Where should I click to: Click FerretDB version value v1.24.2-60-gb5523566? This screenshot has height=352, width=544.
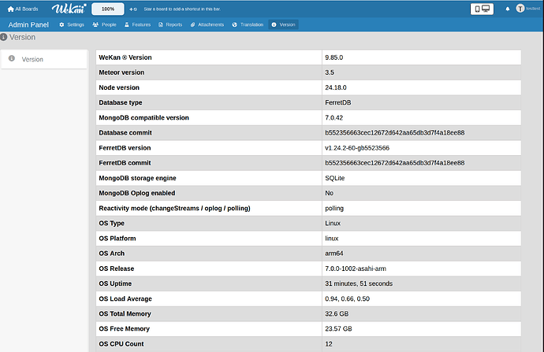pos(357,148)
